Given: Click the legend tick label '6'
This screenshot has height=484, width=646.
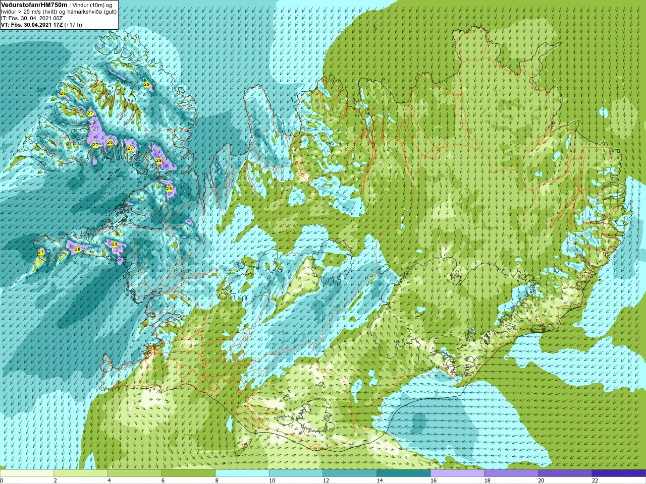Looking at the screenshot, I should pyautogui.click(x=163, y=481).
